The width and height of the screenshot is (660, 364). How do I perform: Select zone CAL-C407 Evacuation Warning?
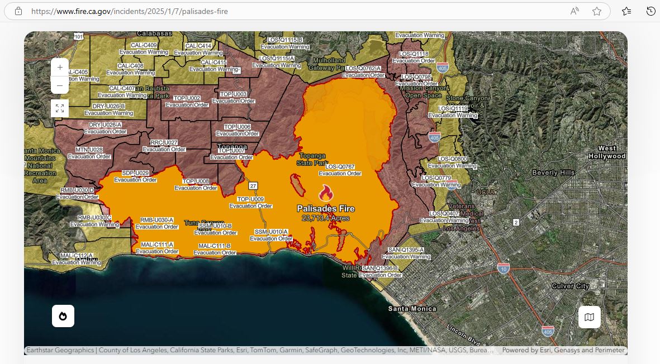(122, 92)
